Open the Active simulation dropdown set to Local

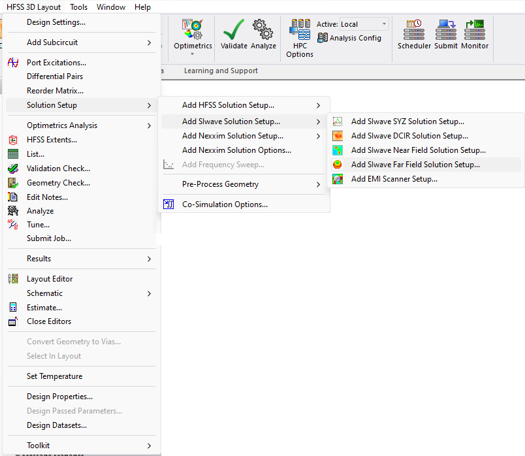[364, 24]
